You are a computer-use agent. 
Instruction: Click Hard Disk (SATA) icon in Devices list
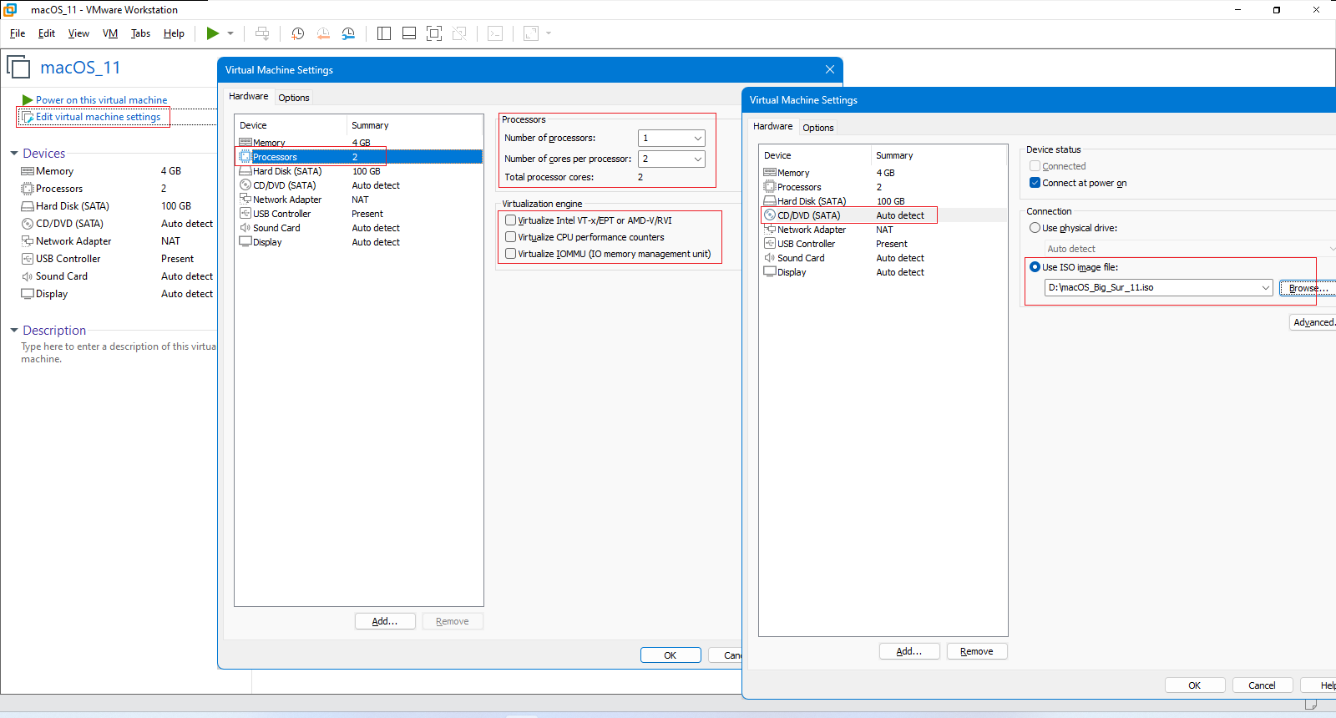point(28,206)
